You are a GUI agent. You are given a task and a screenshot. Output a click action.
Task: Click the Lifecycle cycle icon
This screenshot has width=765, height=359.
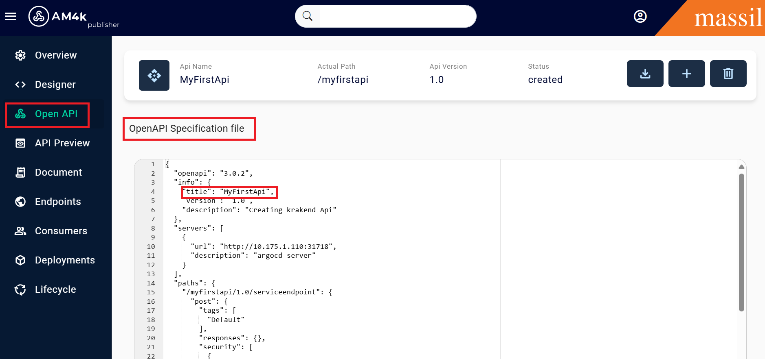pyautogui.click(x=20, y=289)
